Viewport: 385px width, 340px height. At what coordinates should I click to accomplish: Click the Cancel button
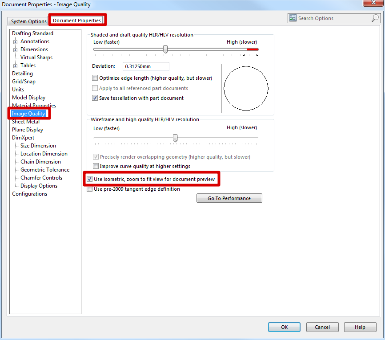(322, 327)
